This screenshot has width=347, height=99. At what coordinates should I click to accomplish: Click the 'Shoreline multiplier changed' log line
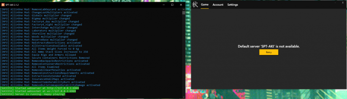coord(37,34)
